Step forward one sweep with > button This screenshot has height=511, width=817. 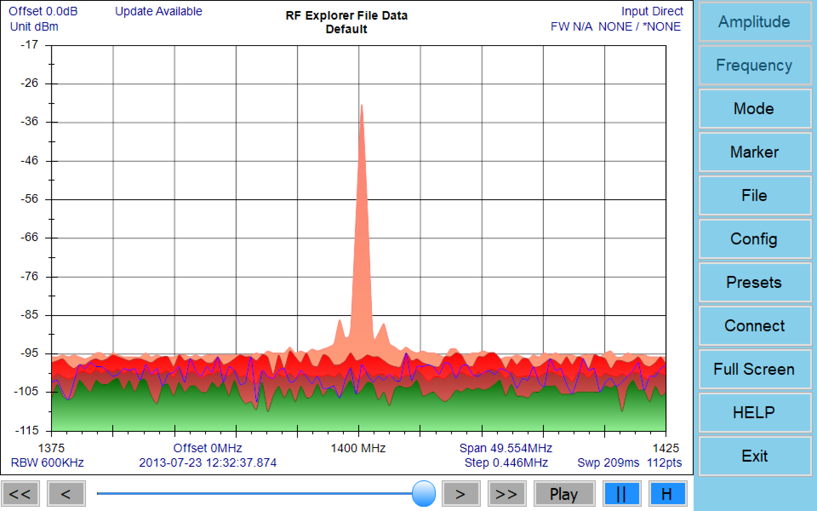(461, 494)
